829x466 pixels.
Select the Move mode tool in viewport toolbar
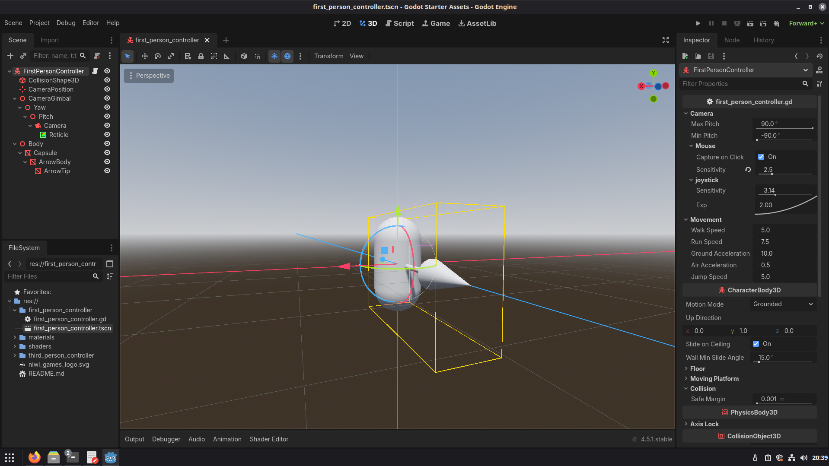(x=145, y=56)
